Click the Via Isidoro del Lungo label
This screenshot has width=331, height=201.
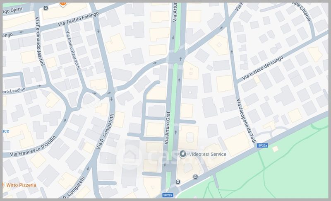262,68
